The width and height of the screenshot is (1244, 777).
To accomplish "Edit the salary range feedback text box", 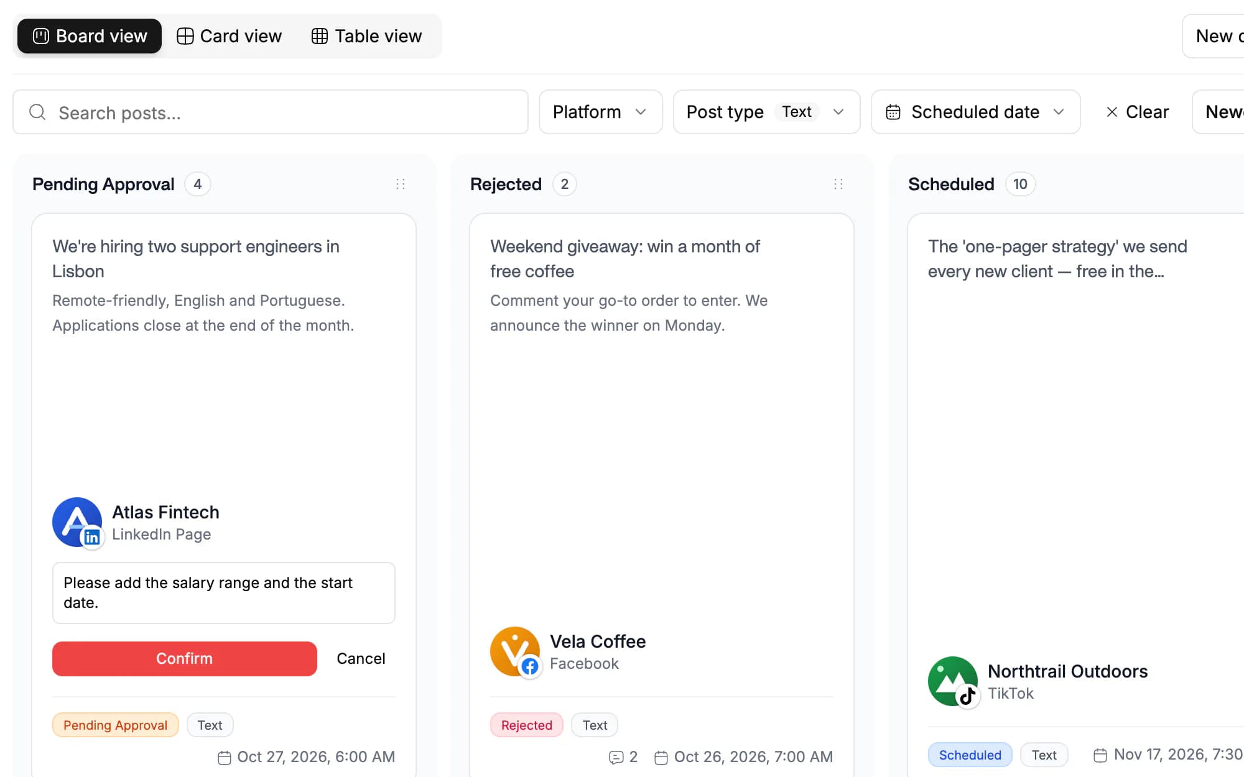I will point(224,593).
